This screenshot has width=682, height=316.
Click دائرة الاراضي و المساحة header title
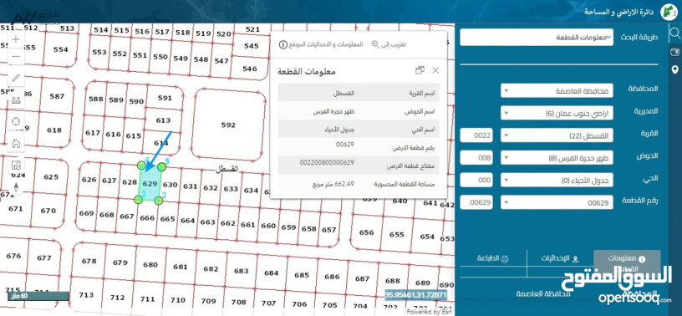[619, 12]
